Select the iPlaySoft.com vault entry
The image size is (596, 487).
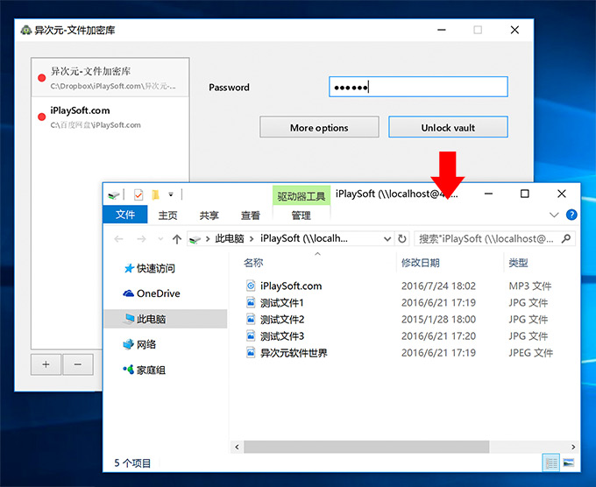pyautogui.click(x=110, y=116)
